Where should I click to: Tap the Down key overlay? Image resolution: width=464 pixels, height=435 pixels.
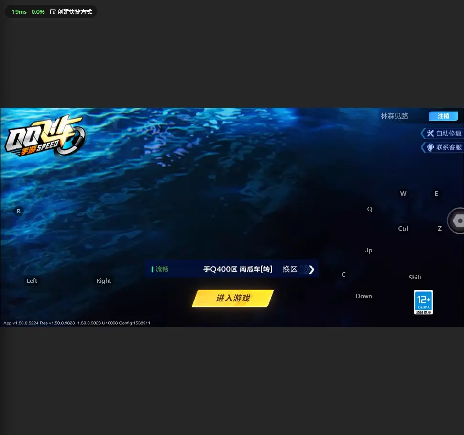coord(364,296)
